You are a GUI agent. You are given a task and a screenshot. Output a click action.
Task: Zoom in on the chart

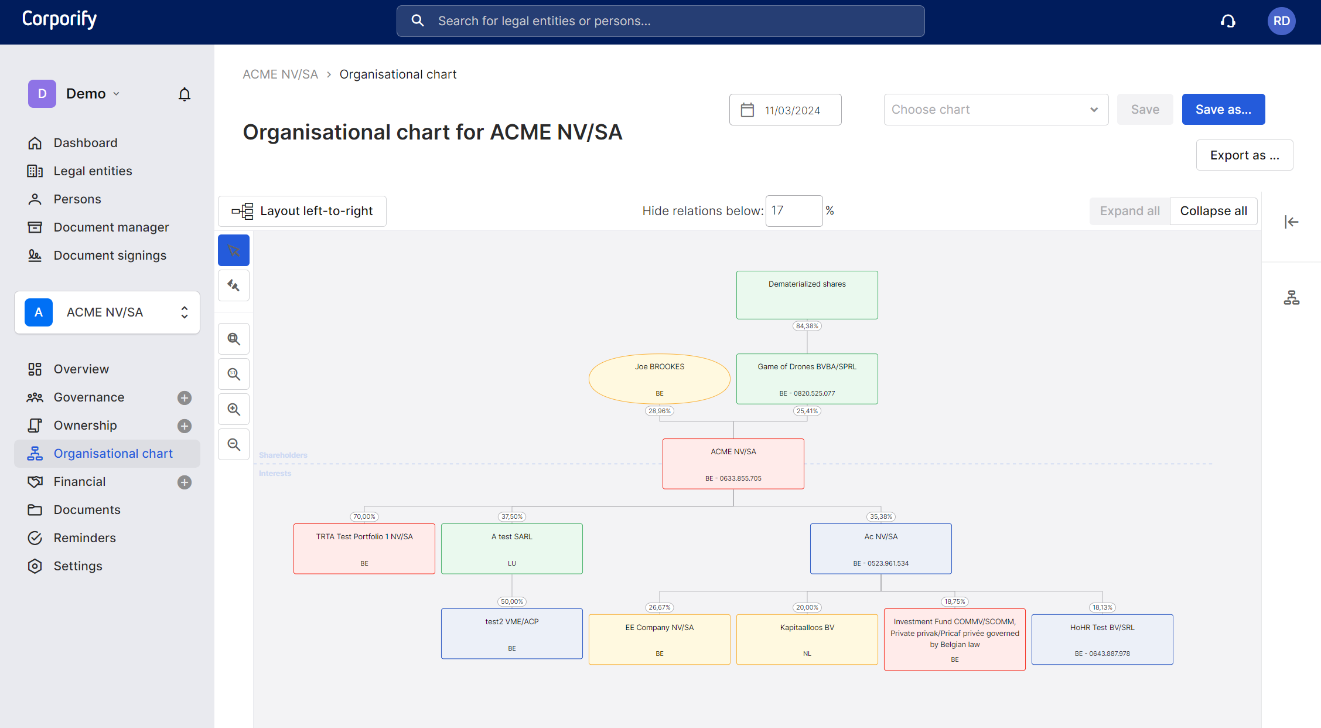(234, 409)
